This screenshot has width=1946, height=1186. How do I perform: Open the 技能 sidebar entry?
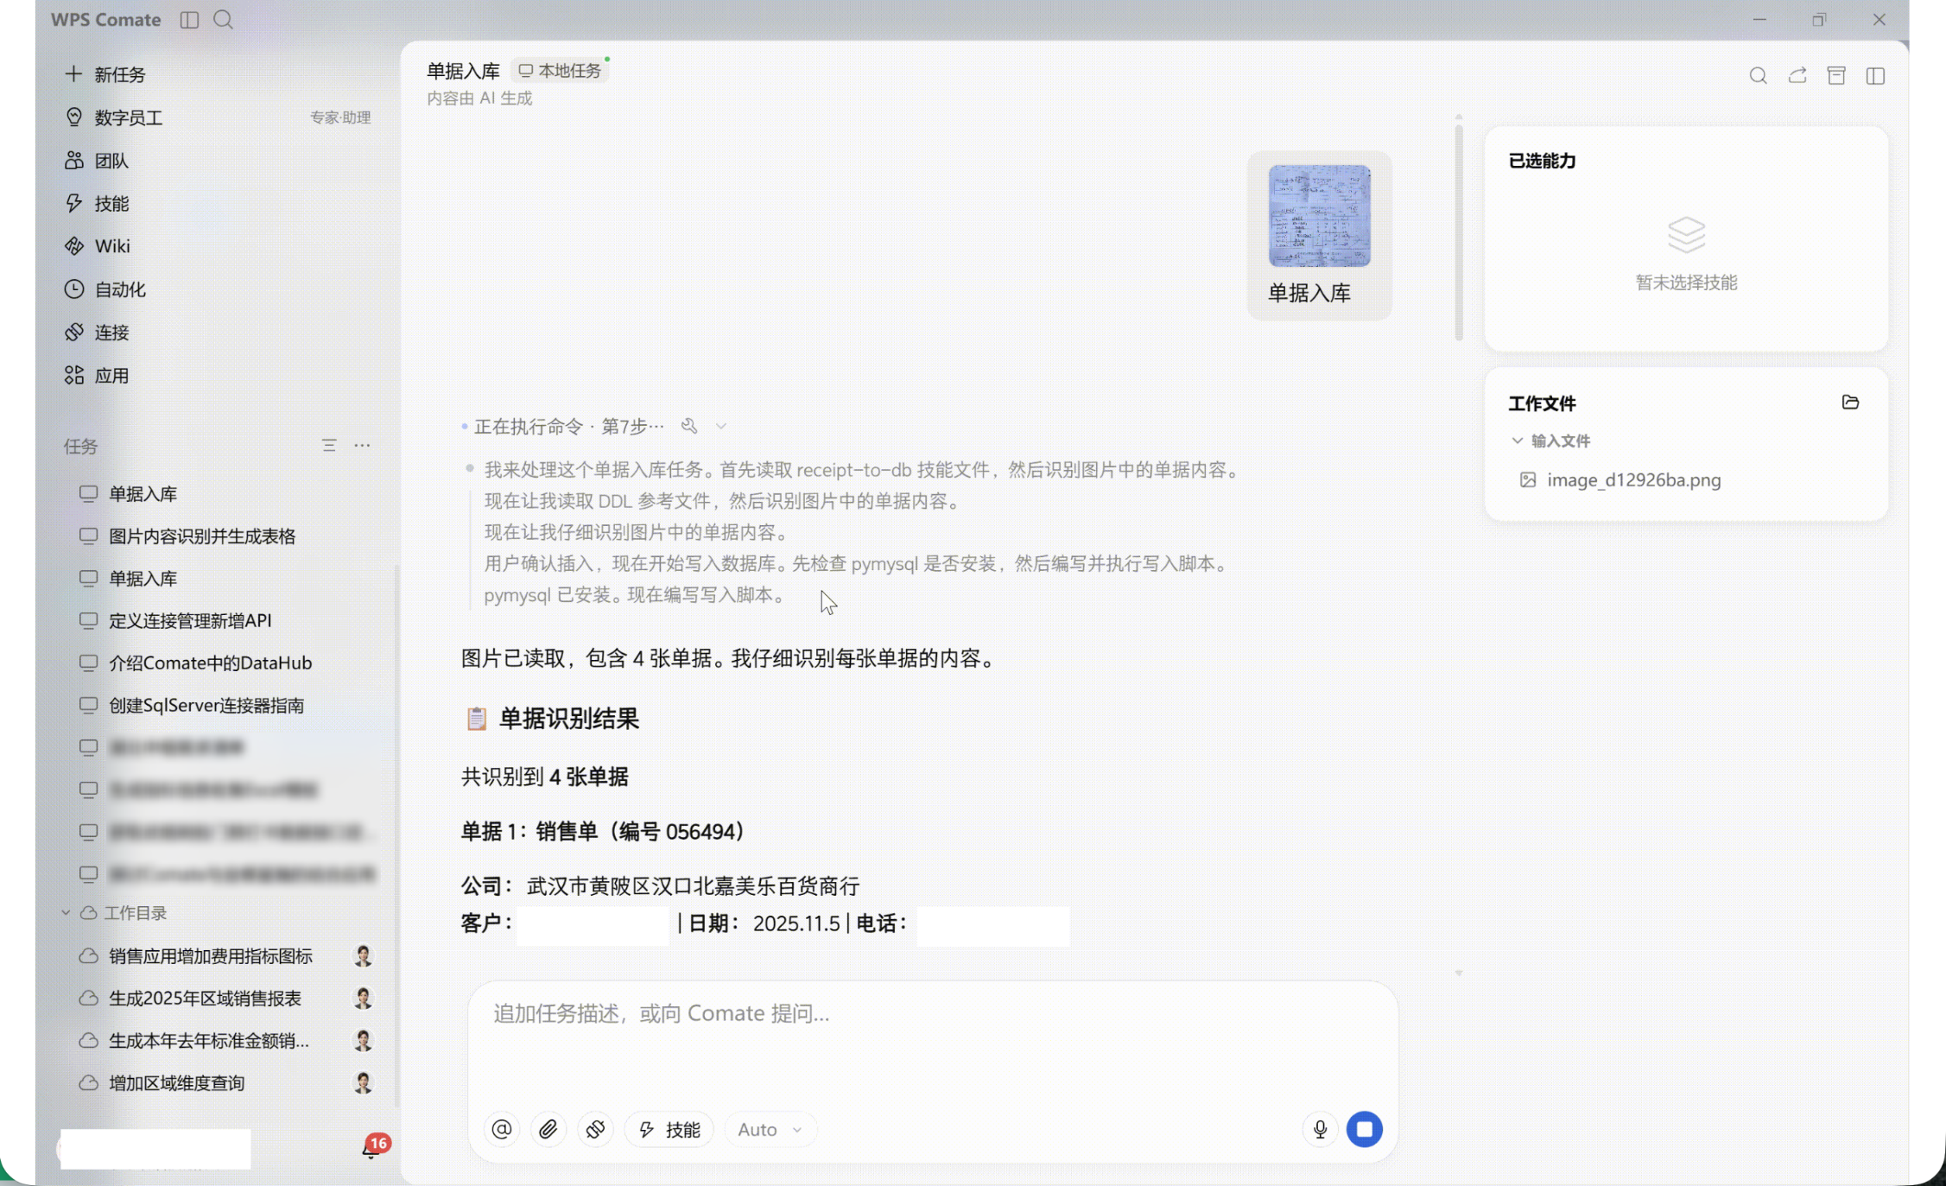[96, 204]
